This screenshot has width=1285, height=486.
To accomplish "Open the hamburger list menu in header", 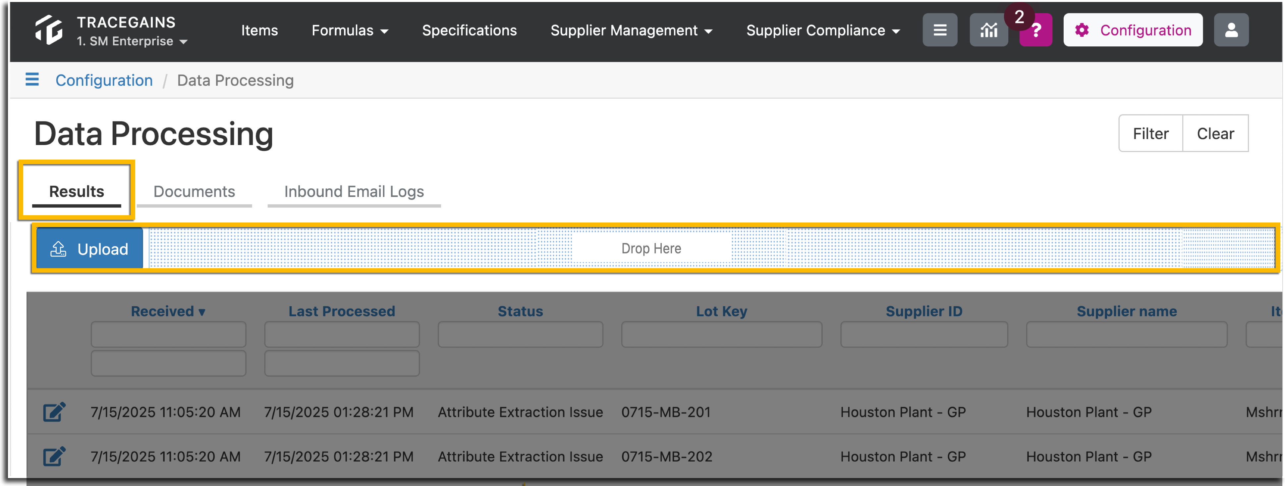I will 940,30.
